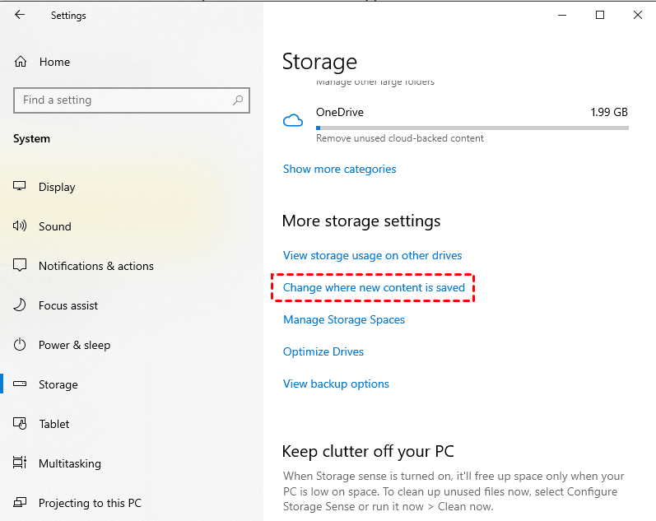The height and width of the screenshot is (521, 656).
Task: Open Manage Storage Spaces link
Action: point(343,319)
